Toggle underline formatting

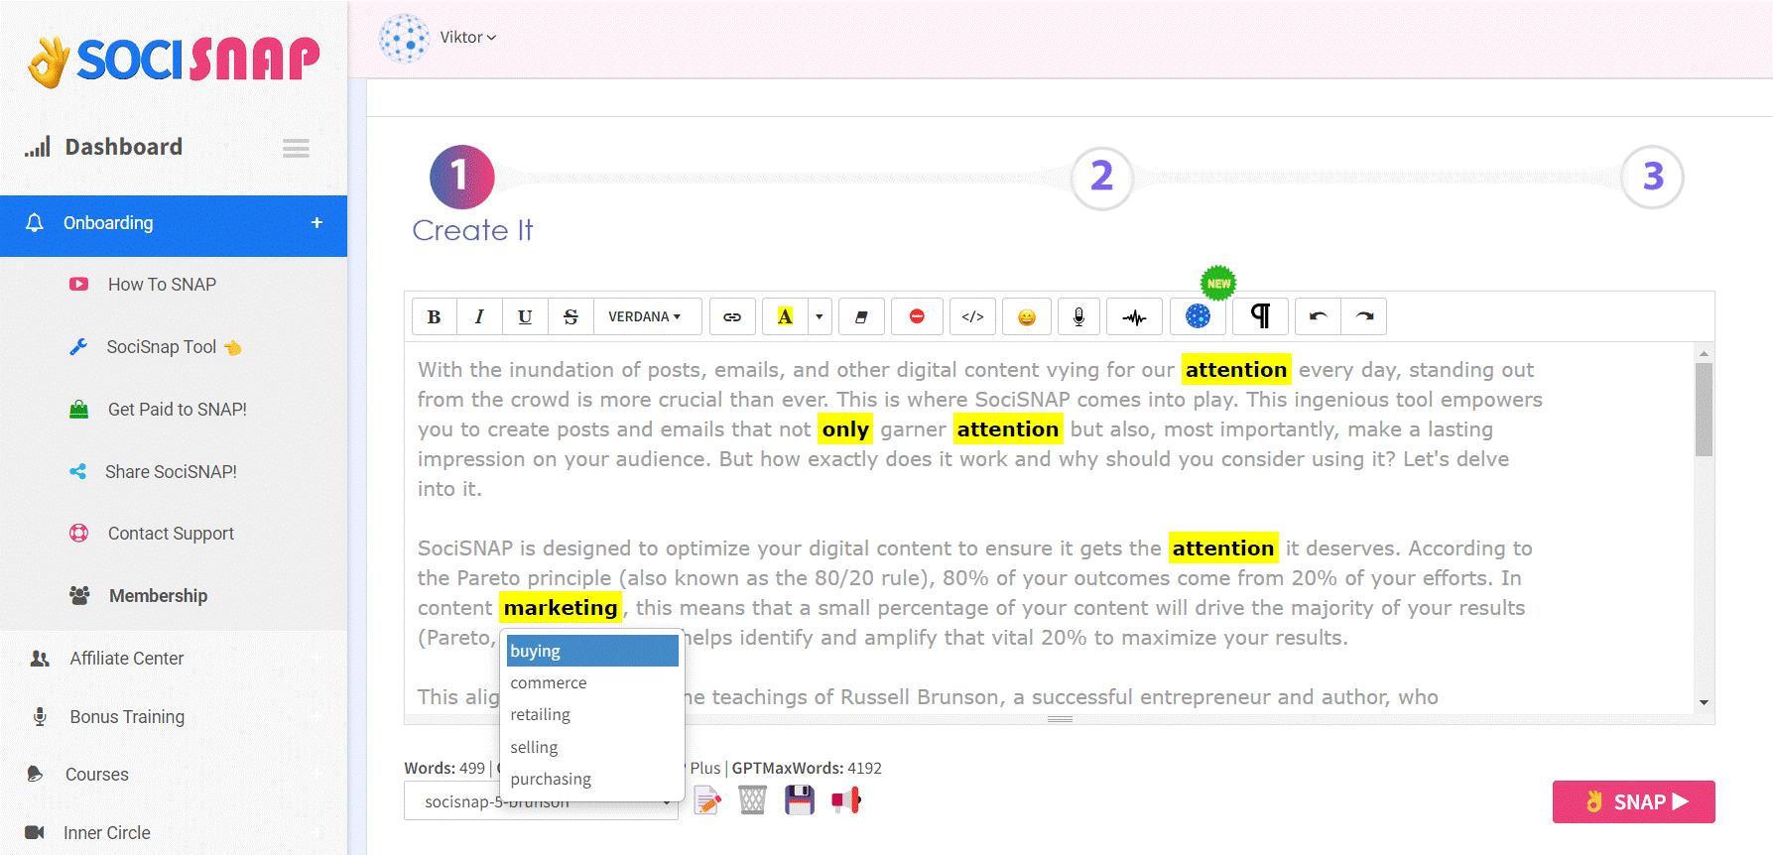tap(525, 316)
